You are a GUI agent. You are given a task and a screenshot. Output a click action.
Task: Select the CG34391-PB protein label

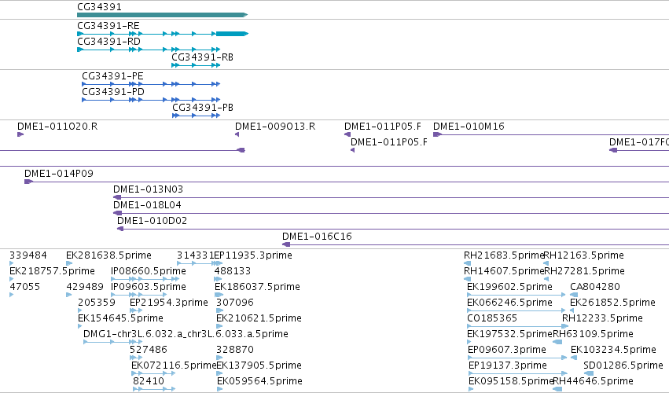point(203,108)
